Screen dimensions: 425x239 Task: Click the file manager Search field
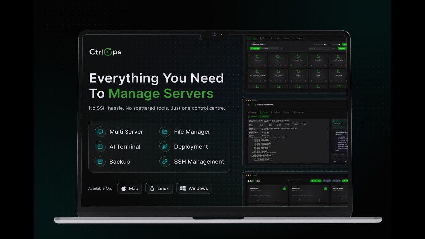point(319,48)
